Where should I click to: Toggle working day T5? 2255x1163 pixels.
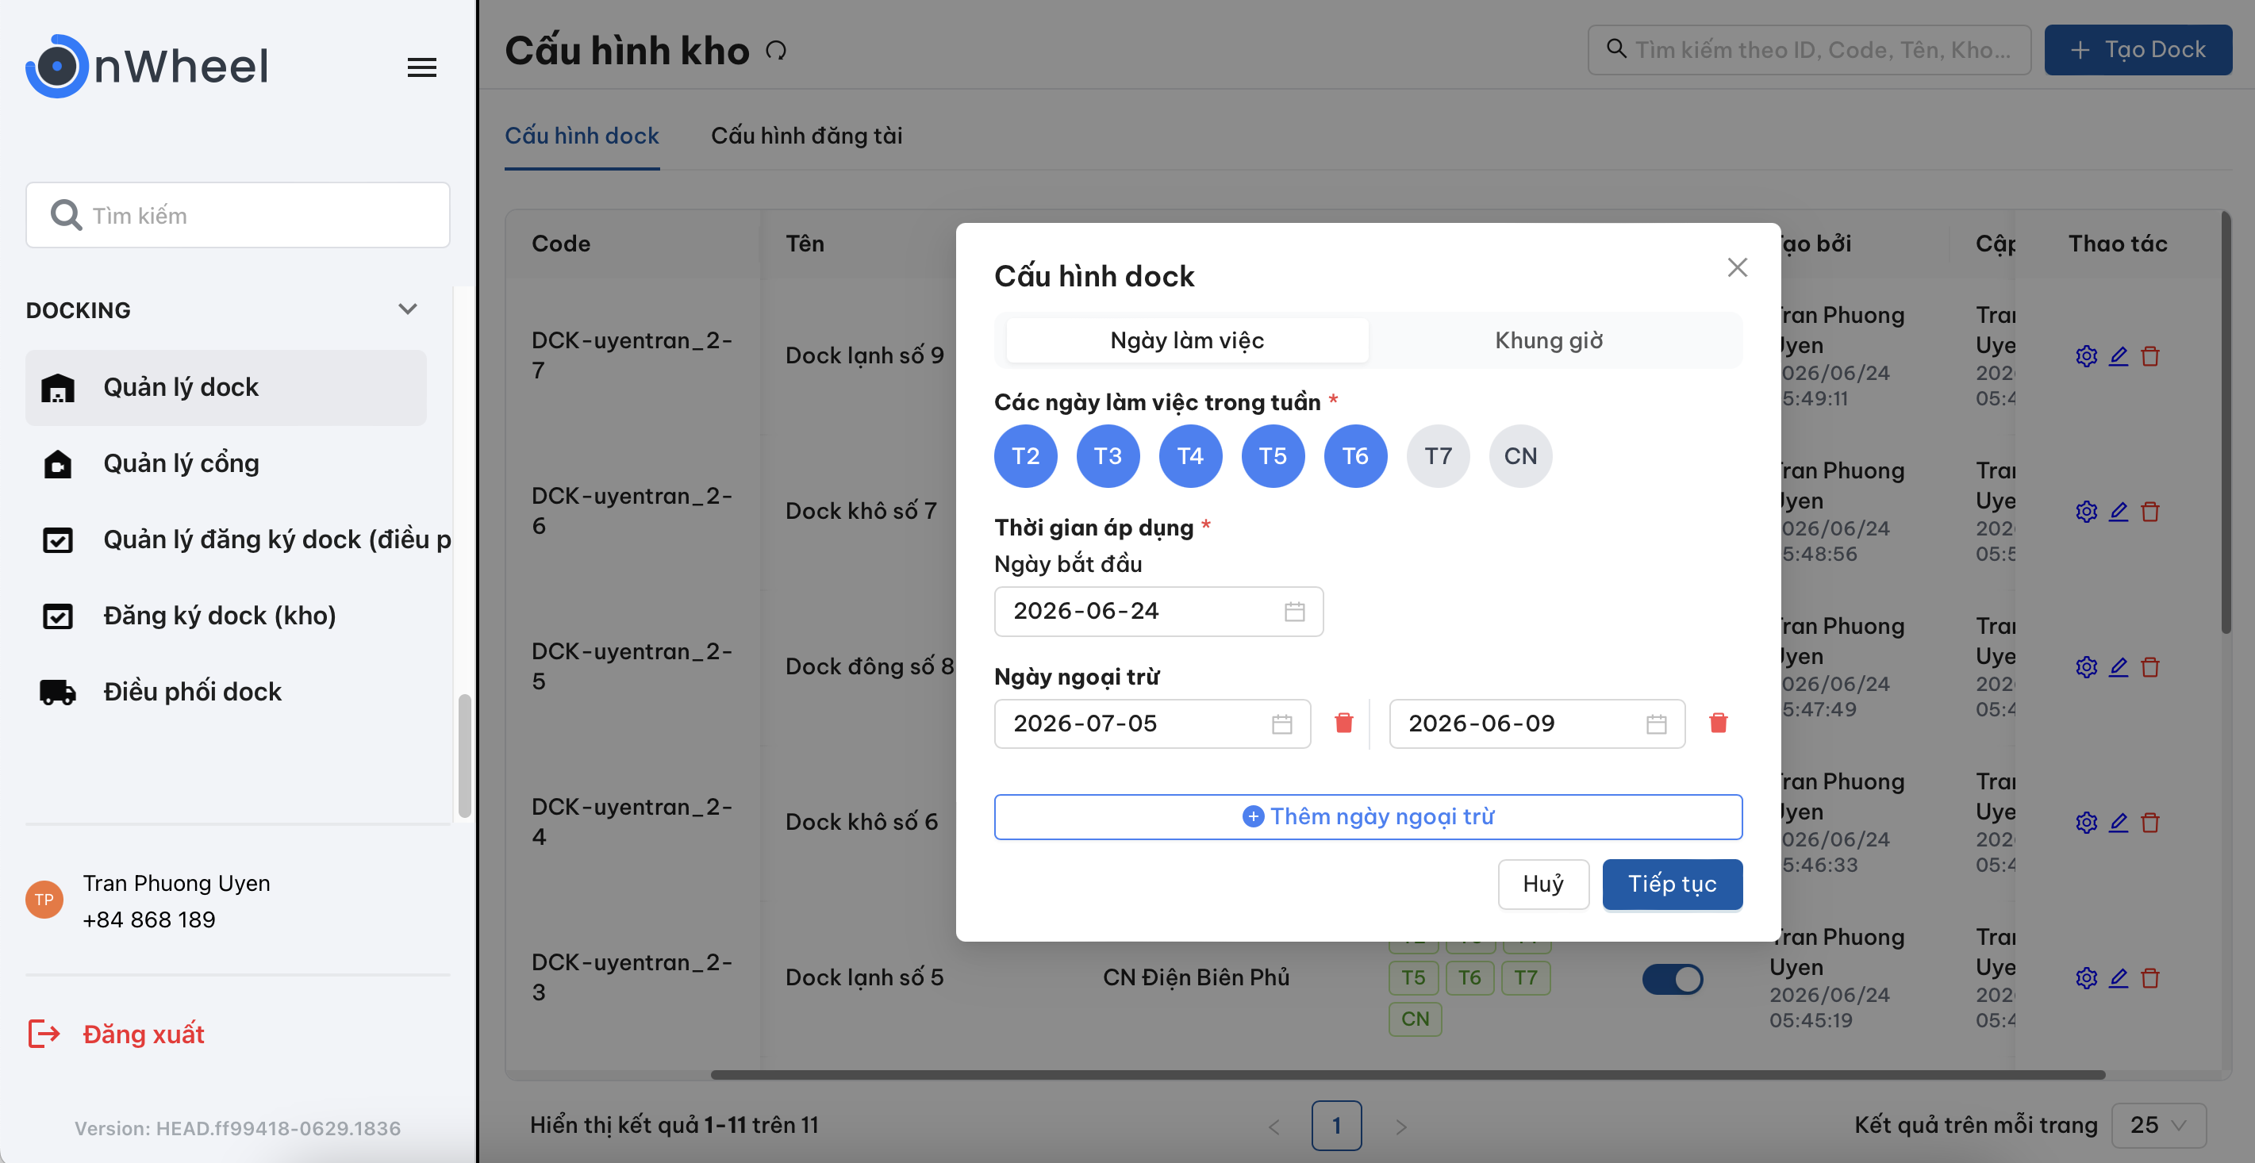1273,456
